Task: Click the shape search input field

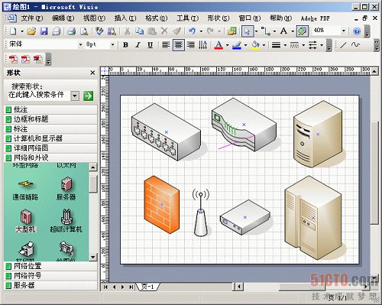Action: [40, 95]
